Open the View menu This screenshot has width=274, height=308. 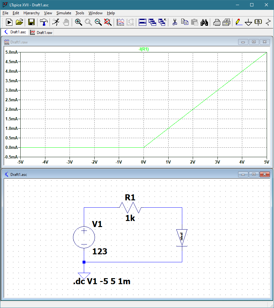pyautogui.click(x=48, y=13)
